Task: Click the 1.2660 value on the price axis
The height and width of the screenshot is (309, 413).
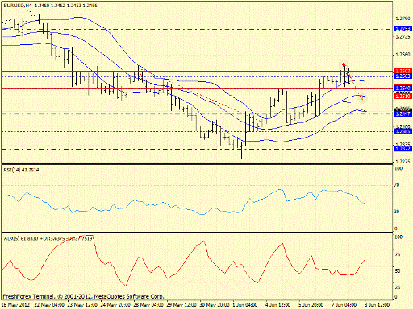Action: (403, 55)
